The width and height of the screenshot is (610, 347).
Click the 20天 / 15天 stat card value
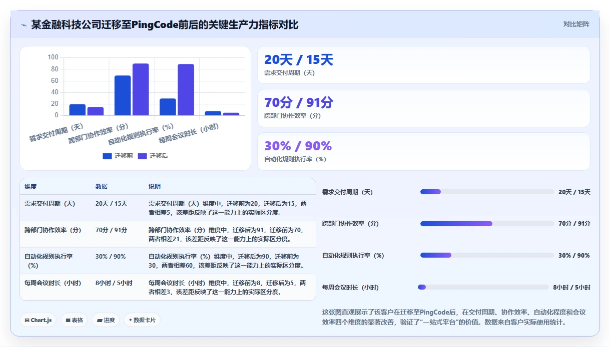[299, 60]
